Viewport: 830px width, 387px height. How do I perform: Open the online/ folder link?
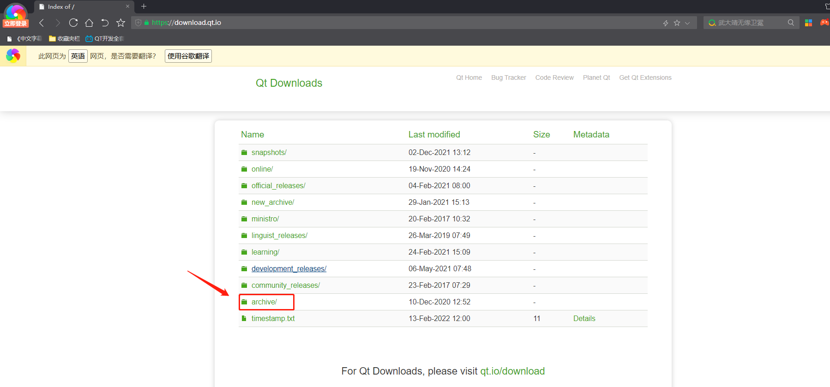[x=262, y=169]
